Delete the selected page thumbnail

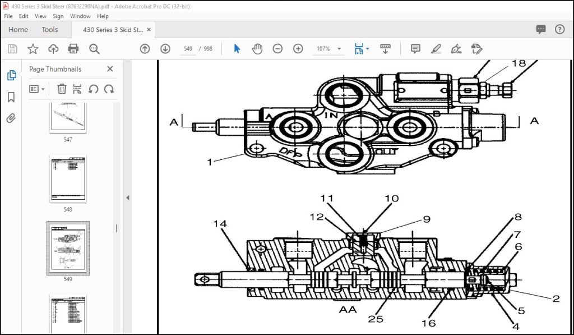pos(62,89)
